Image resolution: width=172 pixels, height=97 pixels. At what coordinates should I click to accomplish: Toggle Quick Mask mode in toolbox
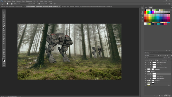(x=4, y=63)
